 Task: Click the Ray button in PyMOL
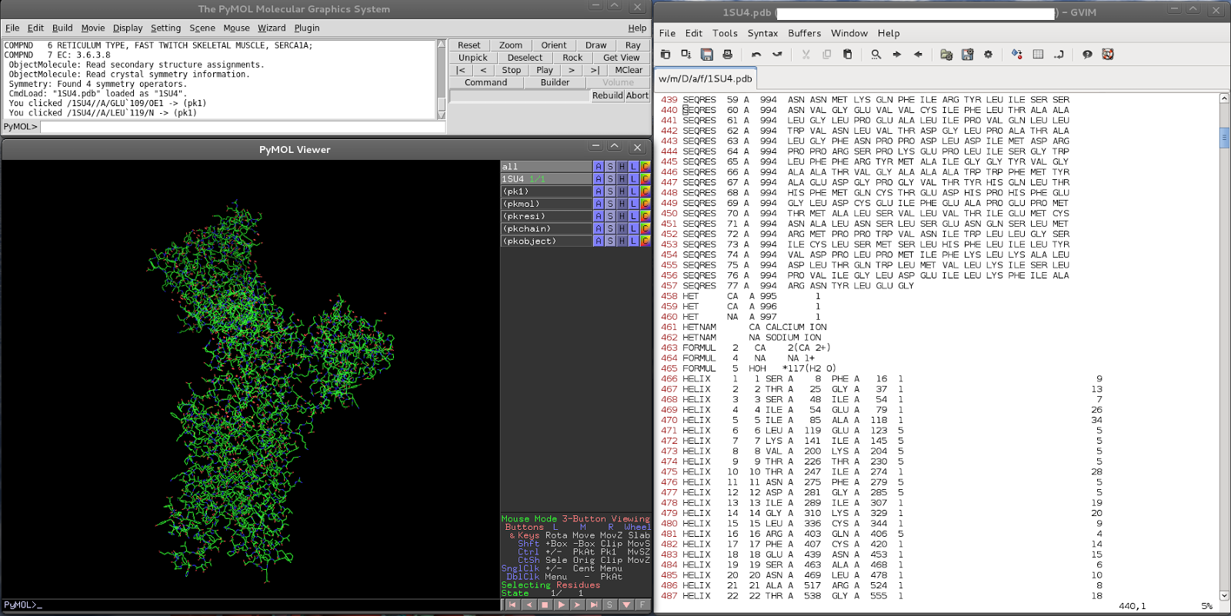(633, 45)
